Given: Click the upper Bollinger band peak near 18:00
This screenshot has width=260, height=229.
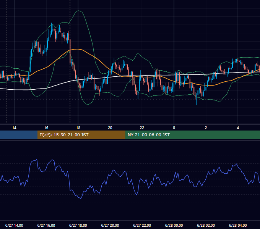Looking at the screenshot, I should (78, 11).
